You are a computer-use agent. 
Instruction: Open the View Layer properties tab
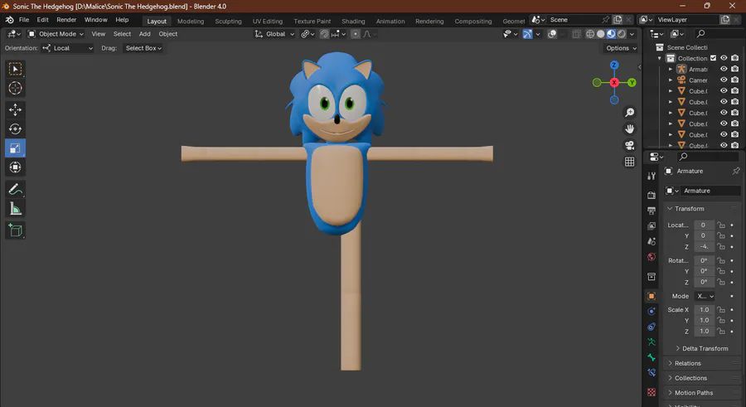pos(652,226)
